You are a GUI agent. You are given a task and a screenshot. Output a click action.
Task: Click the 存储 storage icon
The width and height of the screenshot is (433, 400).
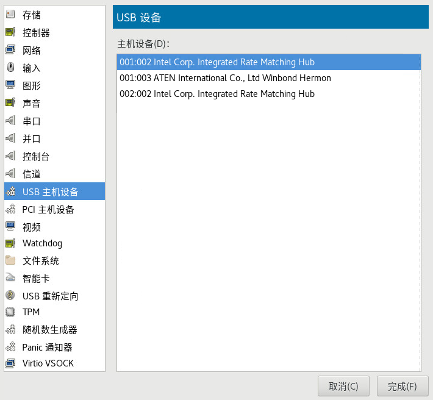click(x=10, y=14)
